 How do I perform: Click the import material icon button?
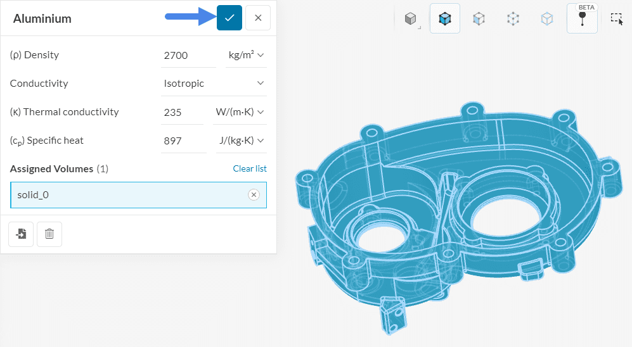(x=21, y=234)
